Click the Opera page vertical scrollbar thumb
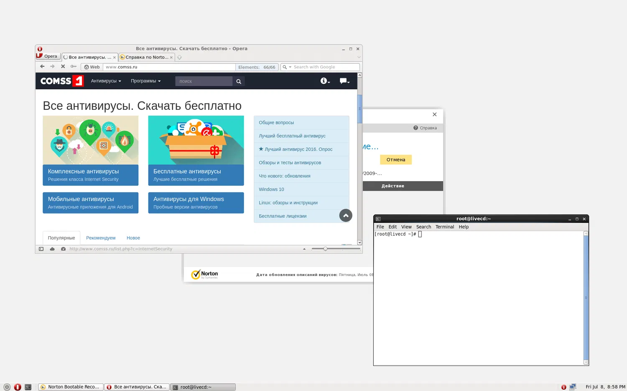 coord(359,109)
